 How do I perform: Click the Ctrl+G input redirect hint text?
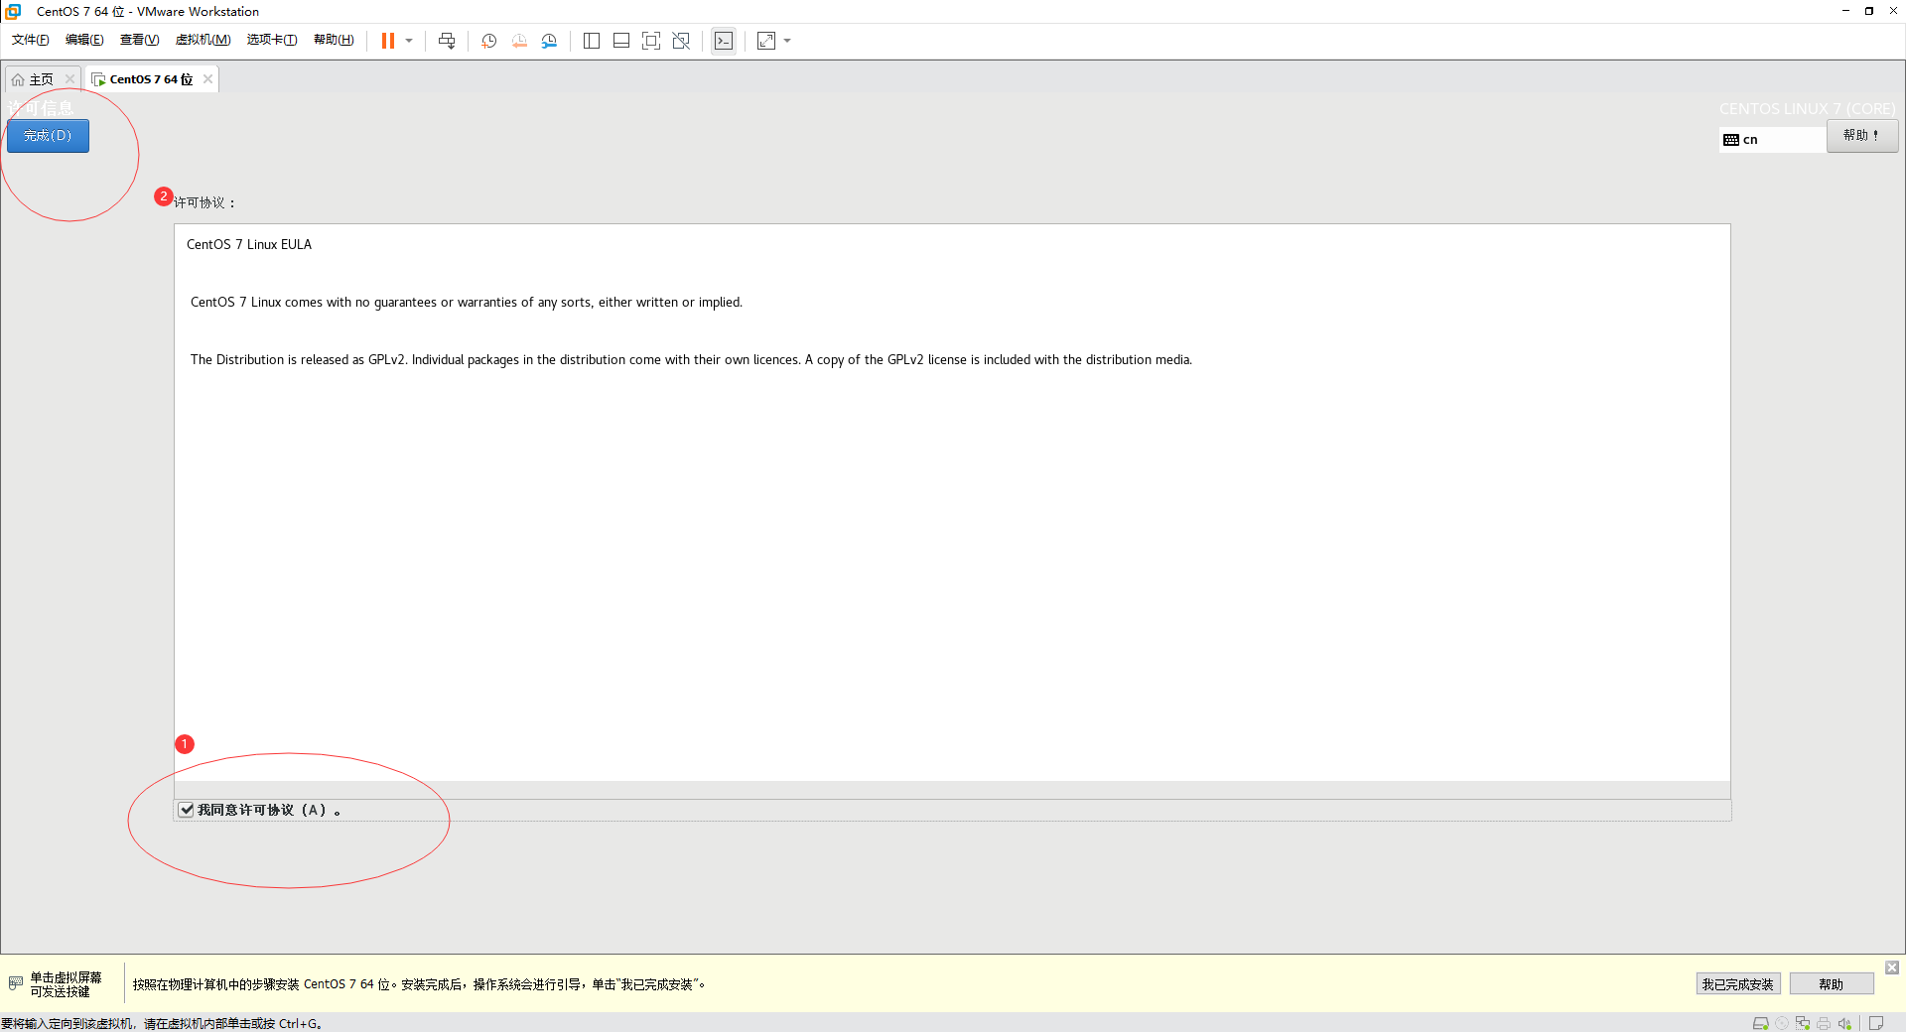(x=161, y=1023)
